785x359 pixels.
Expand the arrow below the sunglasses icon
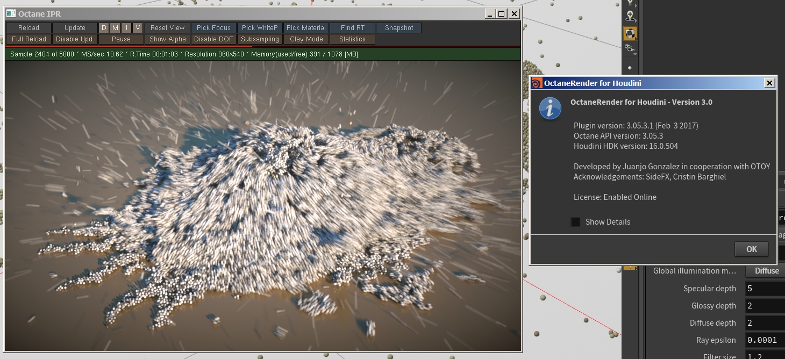point(635,54)
